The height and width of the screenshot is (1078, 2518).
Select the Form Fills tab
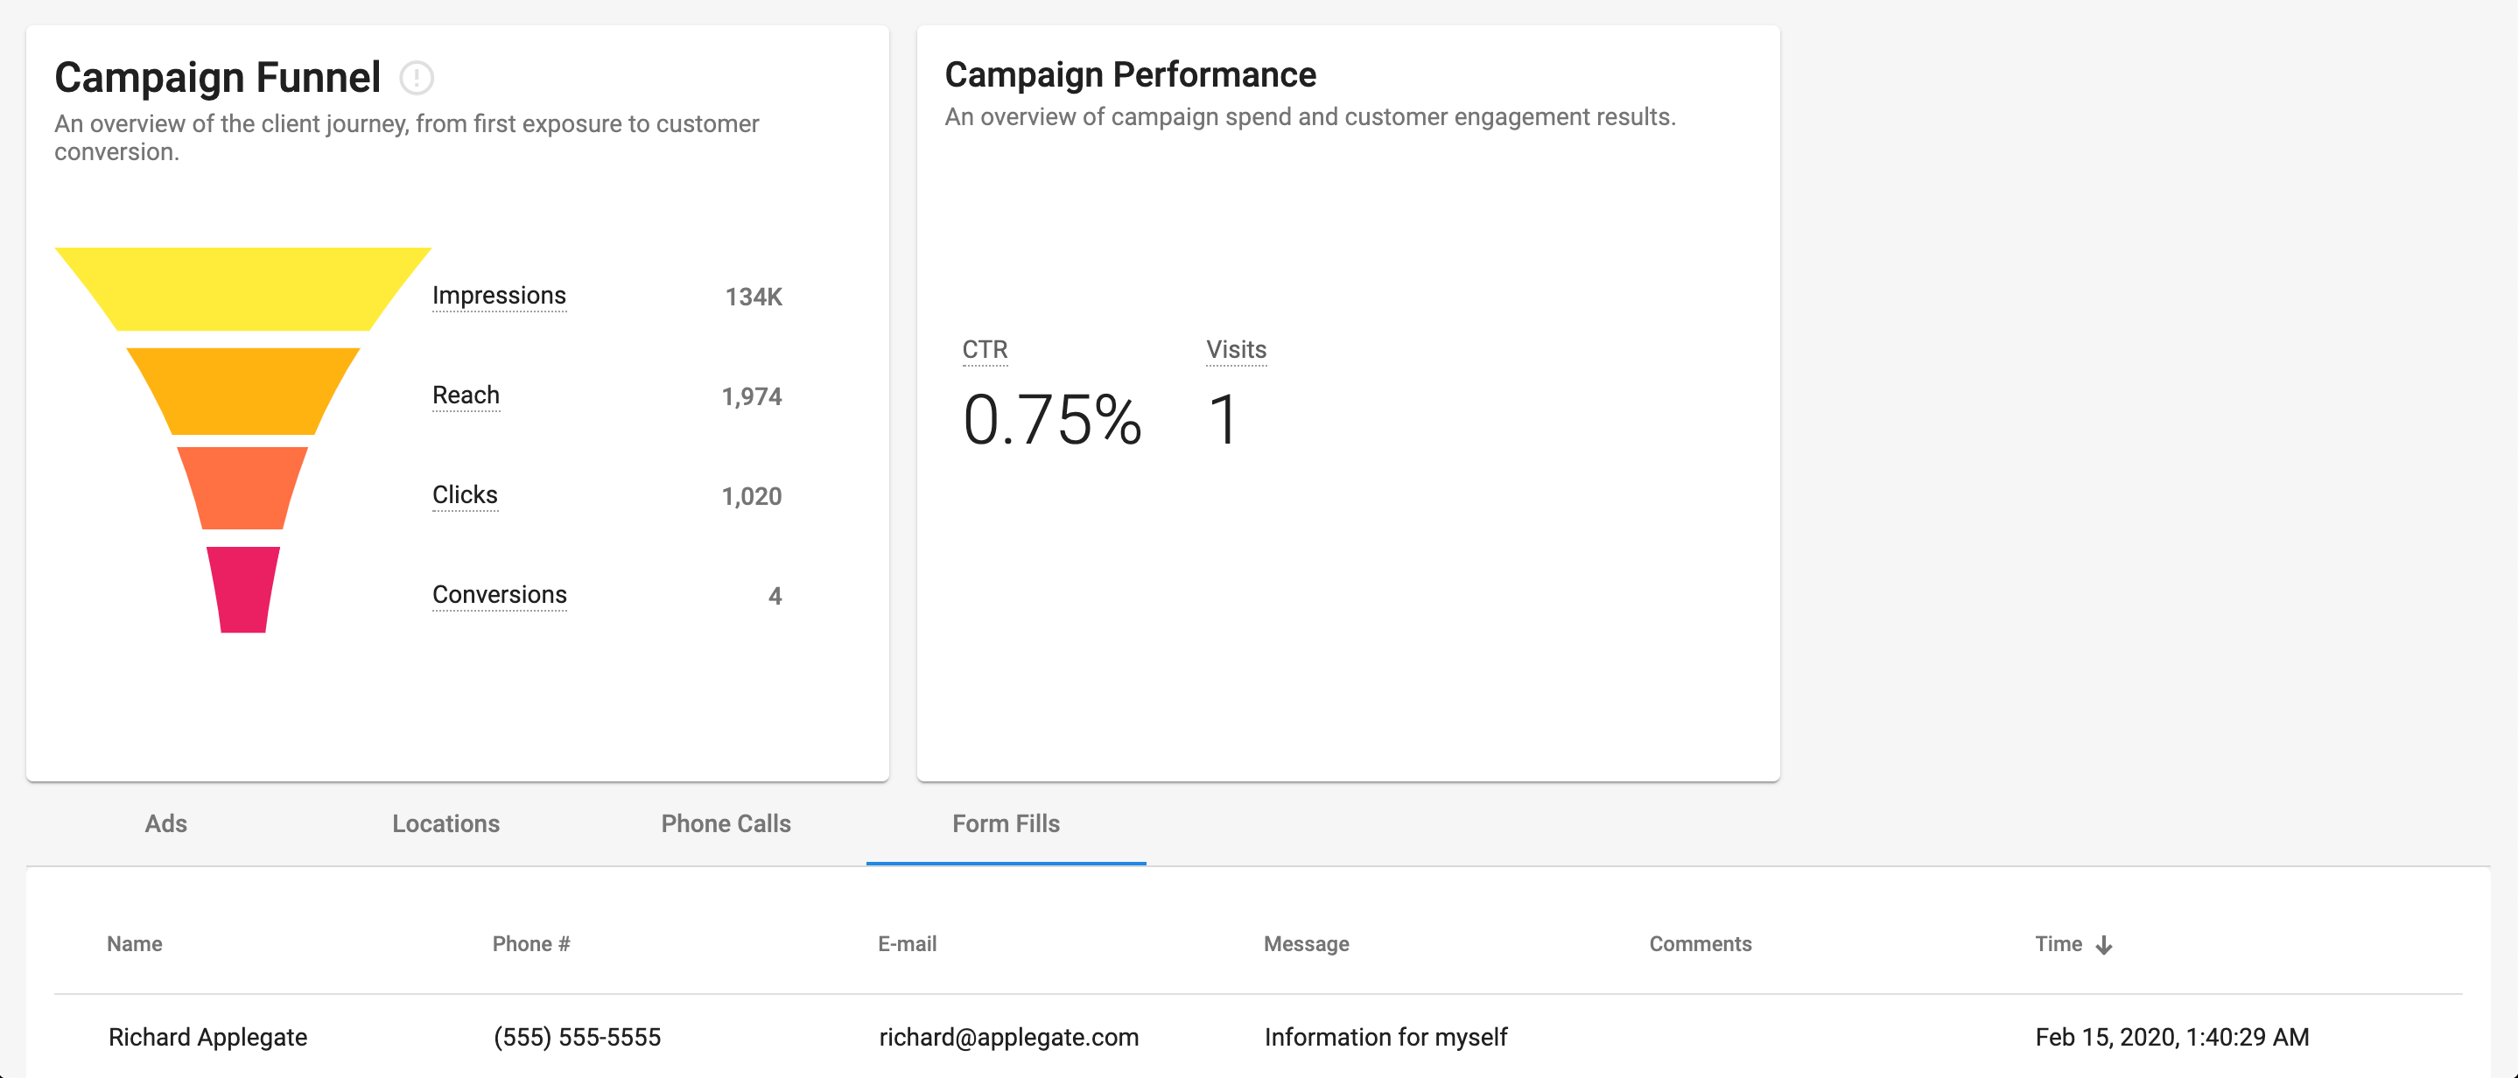coord(1006,824)
